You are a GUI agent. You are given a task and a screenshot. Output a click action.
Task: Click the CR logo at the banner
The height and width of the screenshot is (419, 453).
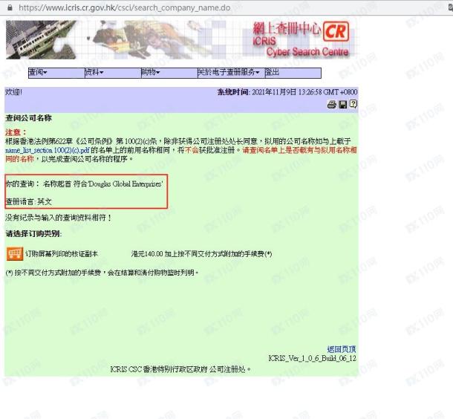point(336,31)
